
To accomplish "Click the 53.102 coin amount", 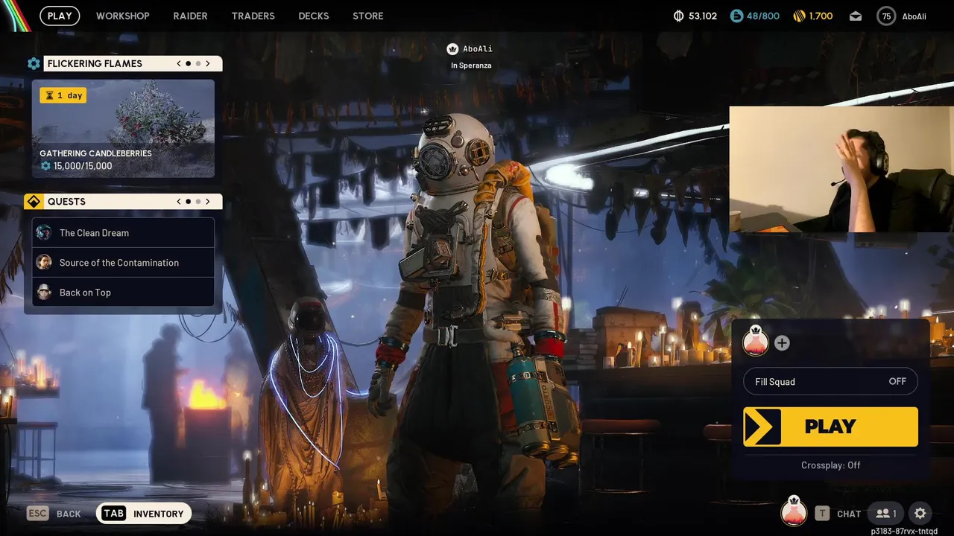I will tap(702, 16).
